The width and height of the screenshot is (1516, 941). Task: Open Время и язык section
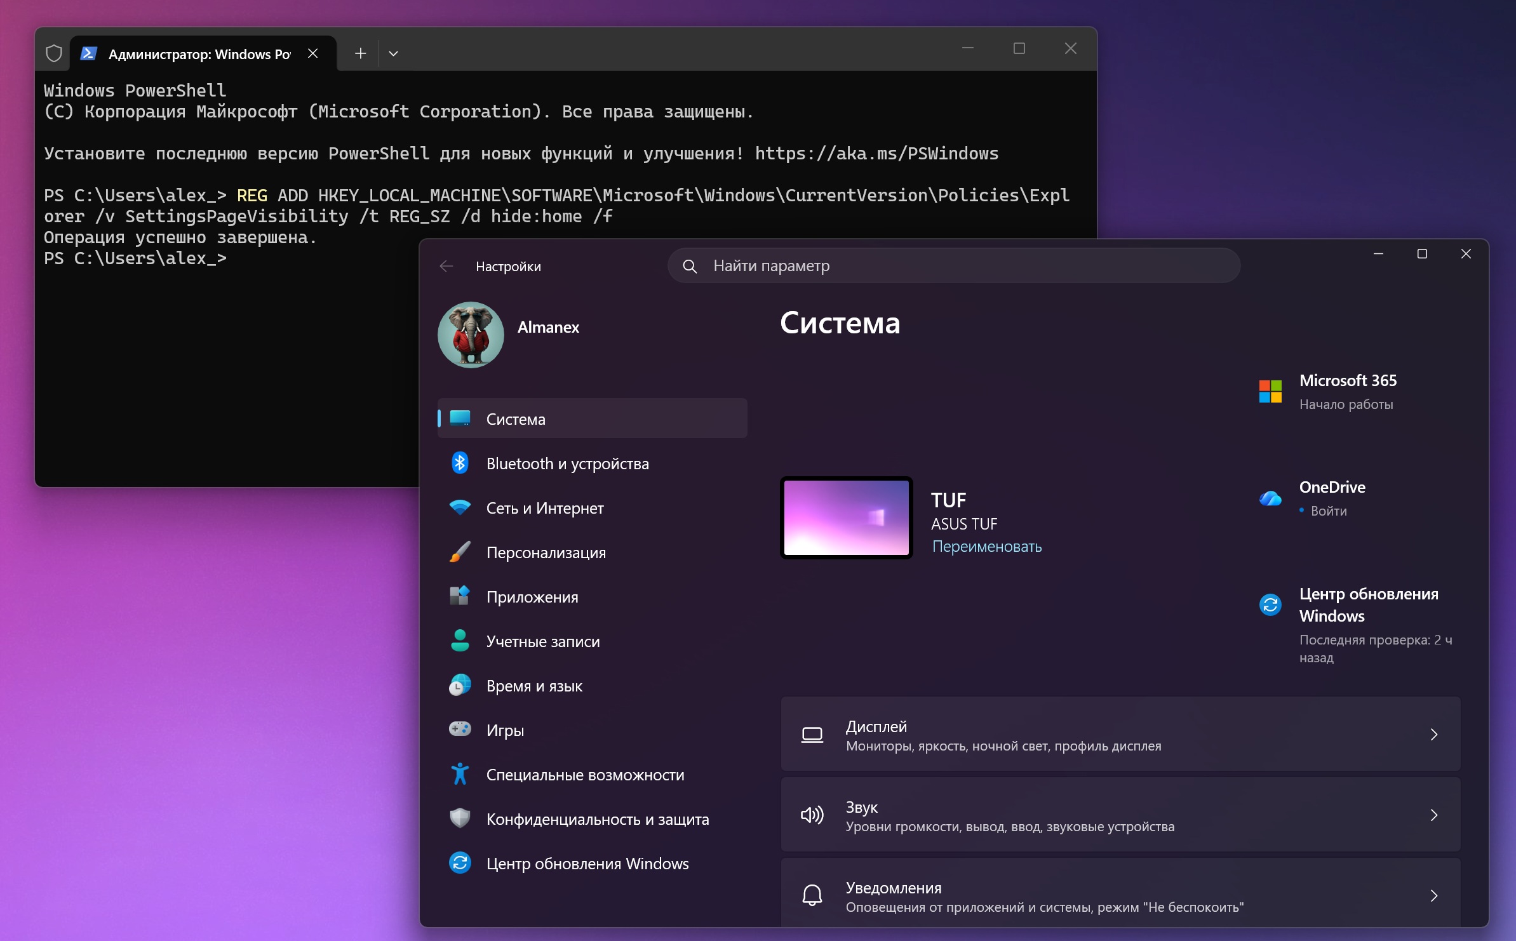point(592,685)
